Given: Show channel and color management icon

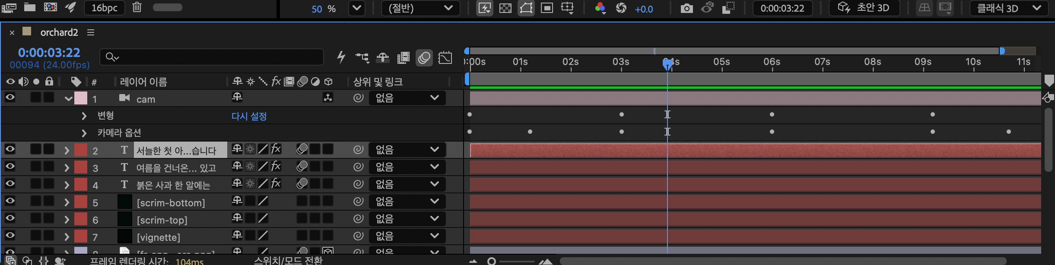Looking at the screenshot, I should pyautogui.click(x=600, y=8).
